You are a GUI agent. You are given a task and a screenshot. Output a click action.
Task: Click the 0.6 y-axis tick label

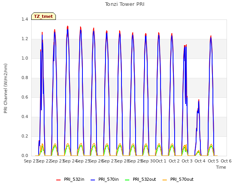pos(25,97)
